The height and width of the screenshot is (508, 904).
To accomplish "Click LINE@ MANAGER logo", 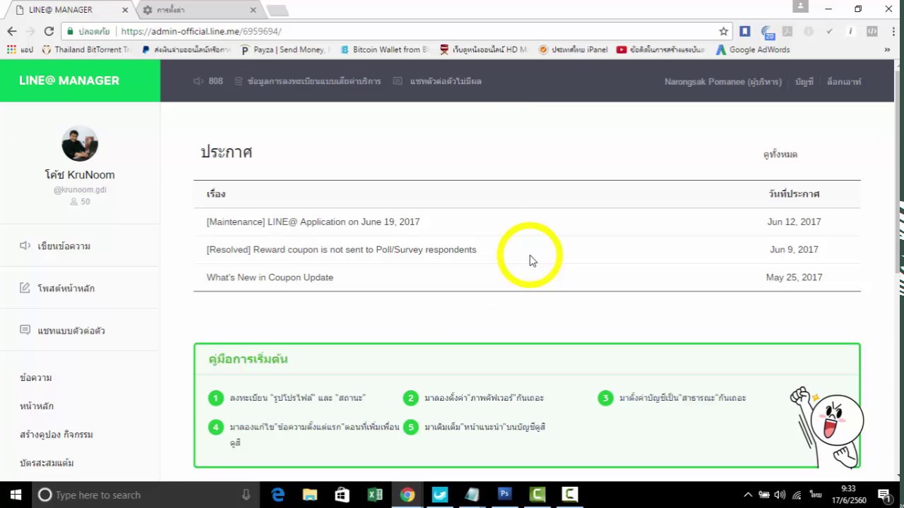I will [69, 80].
